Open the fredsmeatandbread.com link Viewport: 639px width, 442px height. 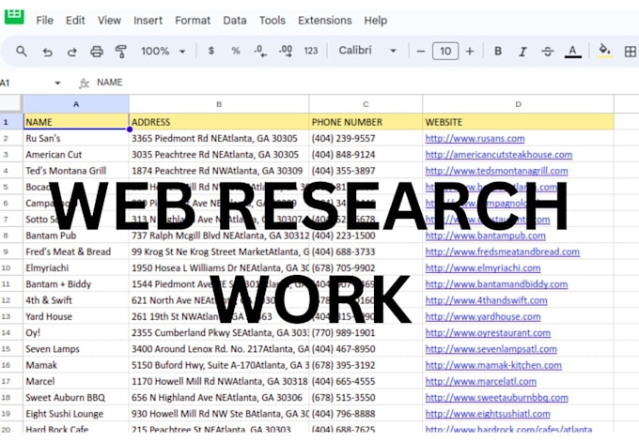click(503, 251)
